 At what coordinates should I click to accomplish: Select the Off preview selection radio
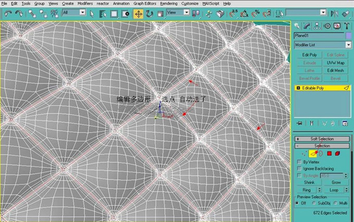[297, 203]
